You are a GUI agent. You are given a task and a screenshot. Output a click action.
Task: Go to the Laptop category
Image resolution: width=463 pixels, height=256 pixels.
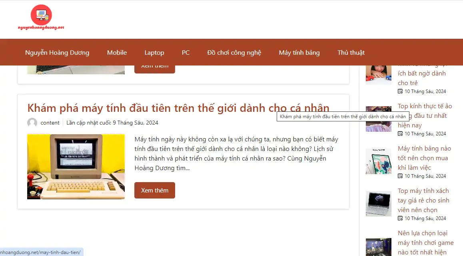[154, 52]
